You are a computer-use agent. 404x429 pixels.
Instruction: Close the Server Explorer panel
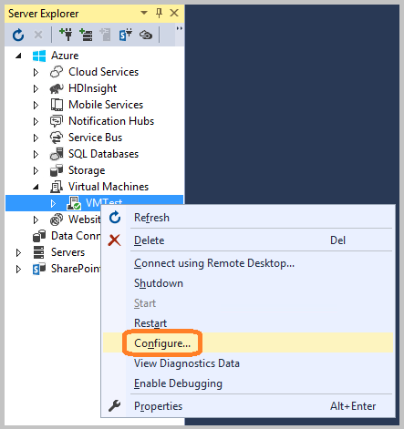174,13
